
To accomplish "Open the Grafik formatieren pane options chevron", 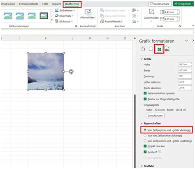I will pos(186,41).
